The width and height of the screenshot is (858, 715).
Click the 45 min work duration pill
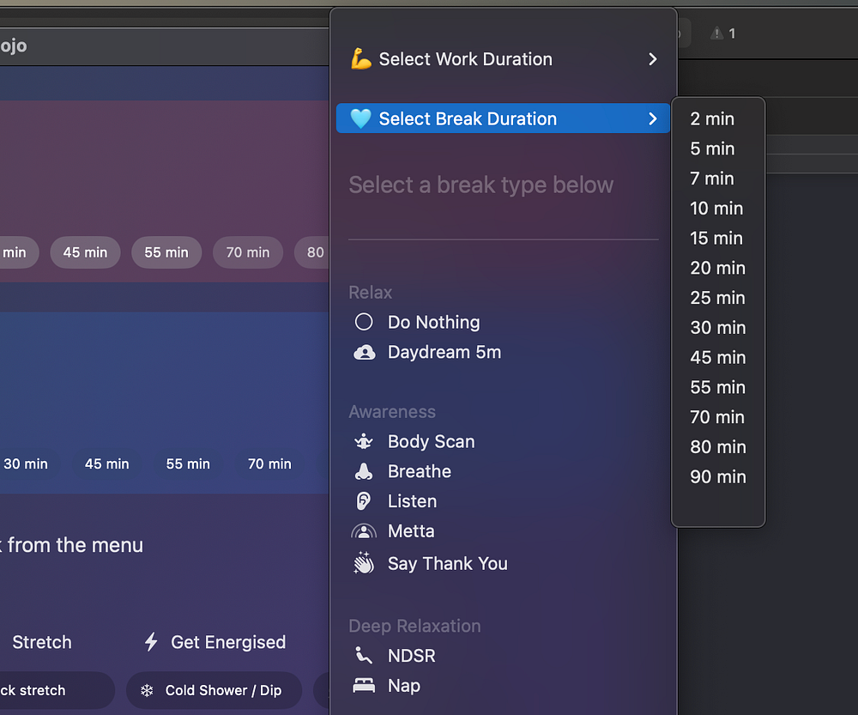(85, 252)
